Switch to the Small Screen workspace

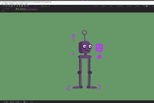(120, 6)
